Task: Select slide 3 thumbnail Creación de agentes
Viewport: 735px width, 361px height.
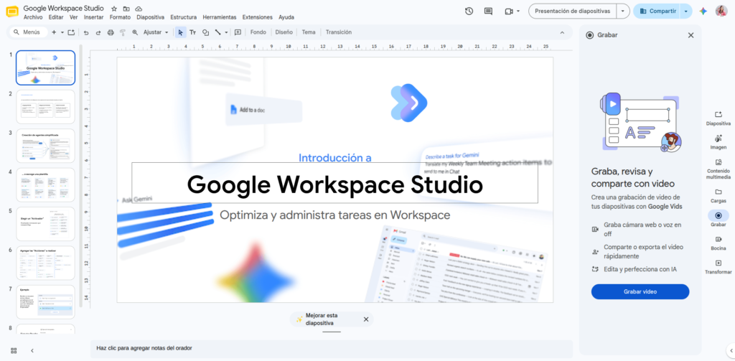Action: [x=45, y=146]
